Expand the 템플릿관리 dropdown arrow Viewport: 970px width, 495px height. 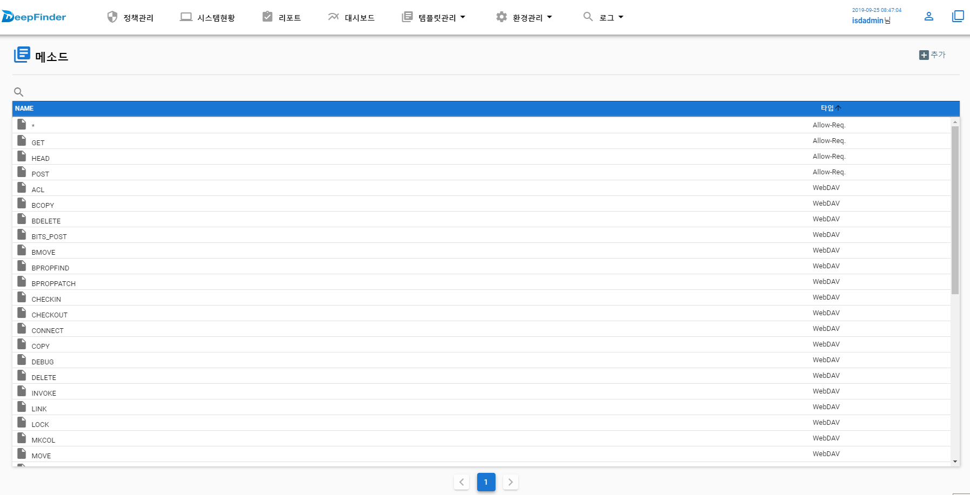[x=463, y=17]
